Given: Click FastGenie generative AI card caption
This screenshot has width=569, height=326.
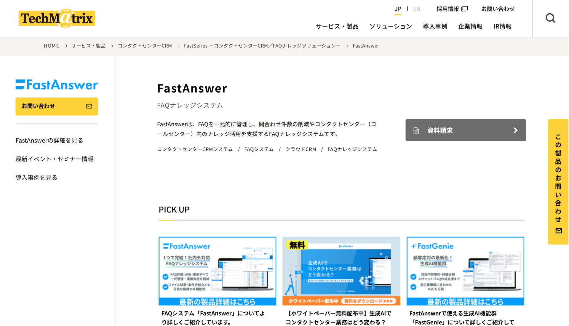Looking at the screenshot, I should [462, 318].
